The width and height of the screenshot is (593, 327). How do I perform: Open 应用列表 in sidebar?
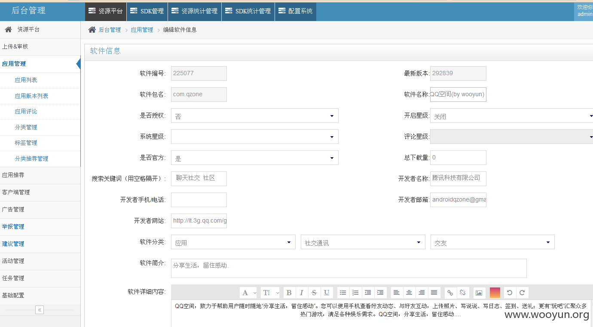coord(26,80)
